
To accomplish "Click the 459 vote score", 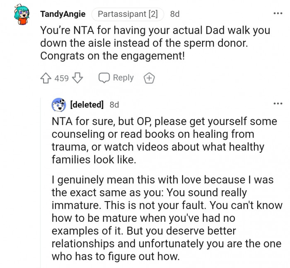I will point(62,78).
